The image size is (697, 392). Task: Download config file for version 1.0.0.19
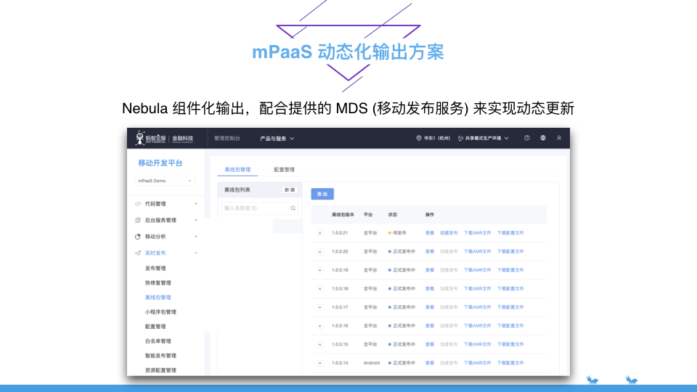[510, 270]
